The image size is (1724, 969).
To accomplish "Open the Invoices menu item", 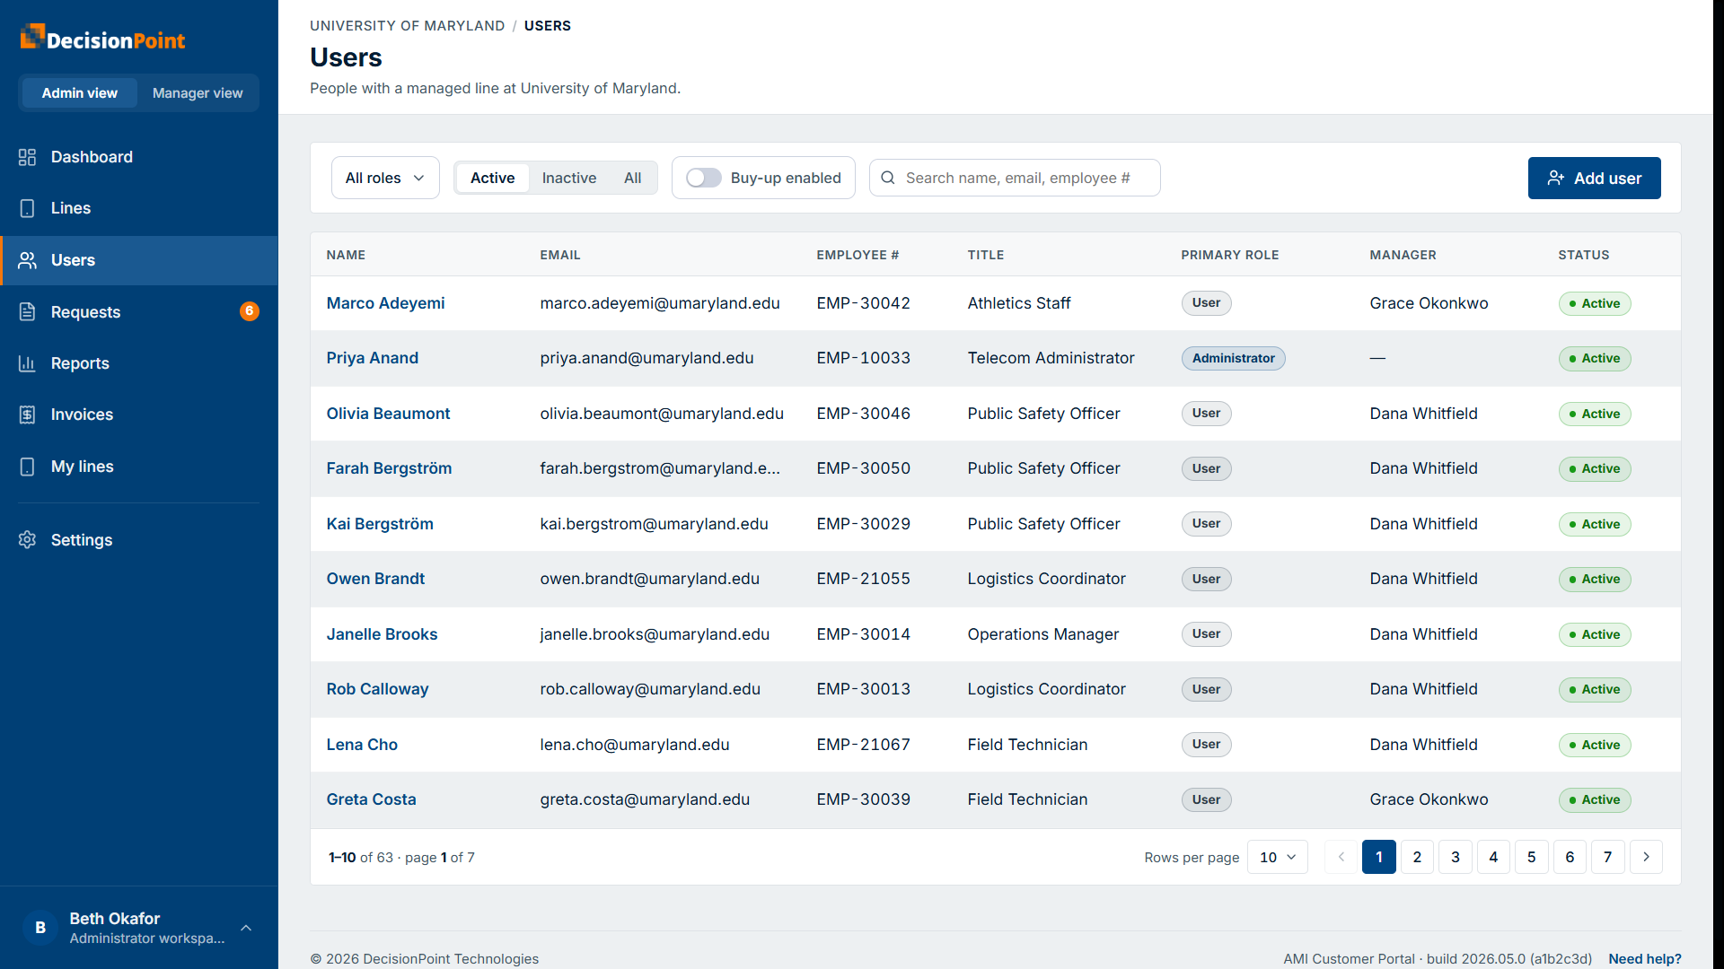I will [x=139, y=415].
